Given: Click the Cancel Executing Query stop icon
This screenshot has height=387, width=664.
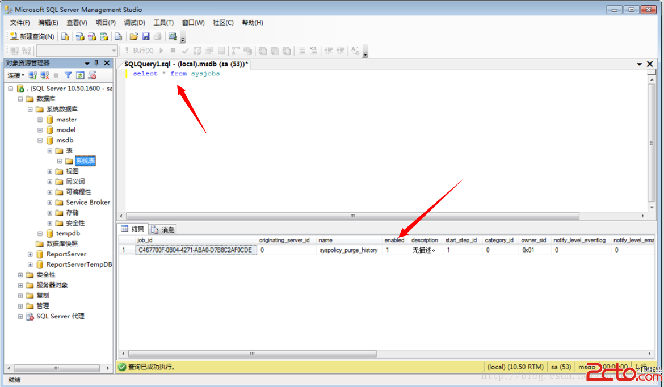Looking at the screenshot, I should pyautogui.click(x=173, y=51).
